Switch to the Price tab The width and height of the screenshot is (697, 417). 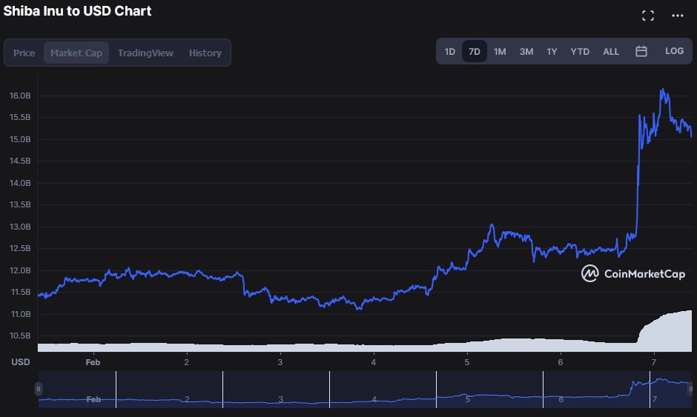[x=24, y=53]
